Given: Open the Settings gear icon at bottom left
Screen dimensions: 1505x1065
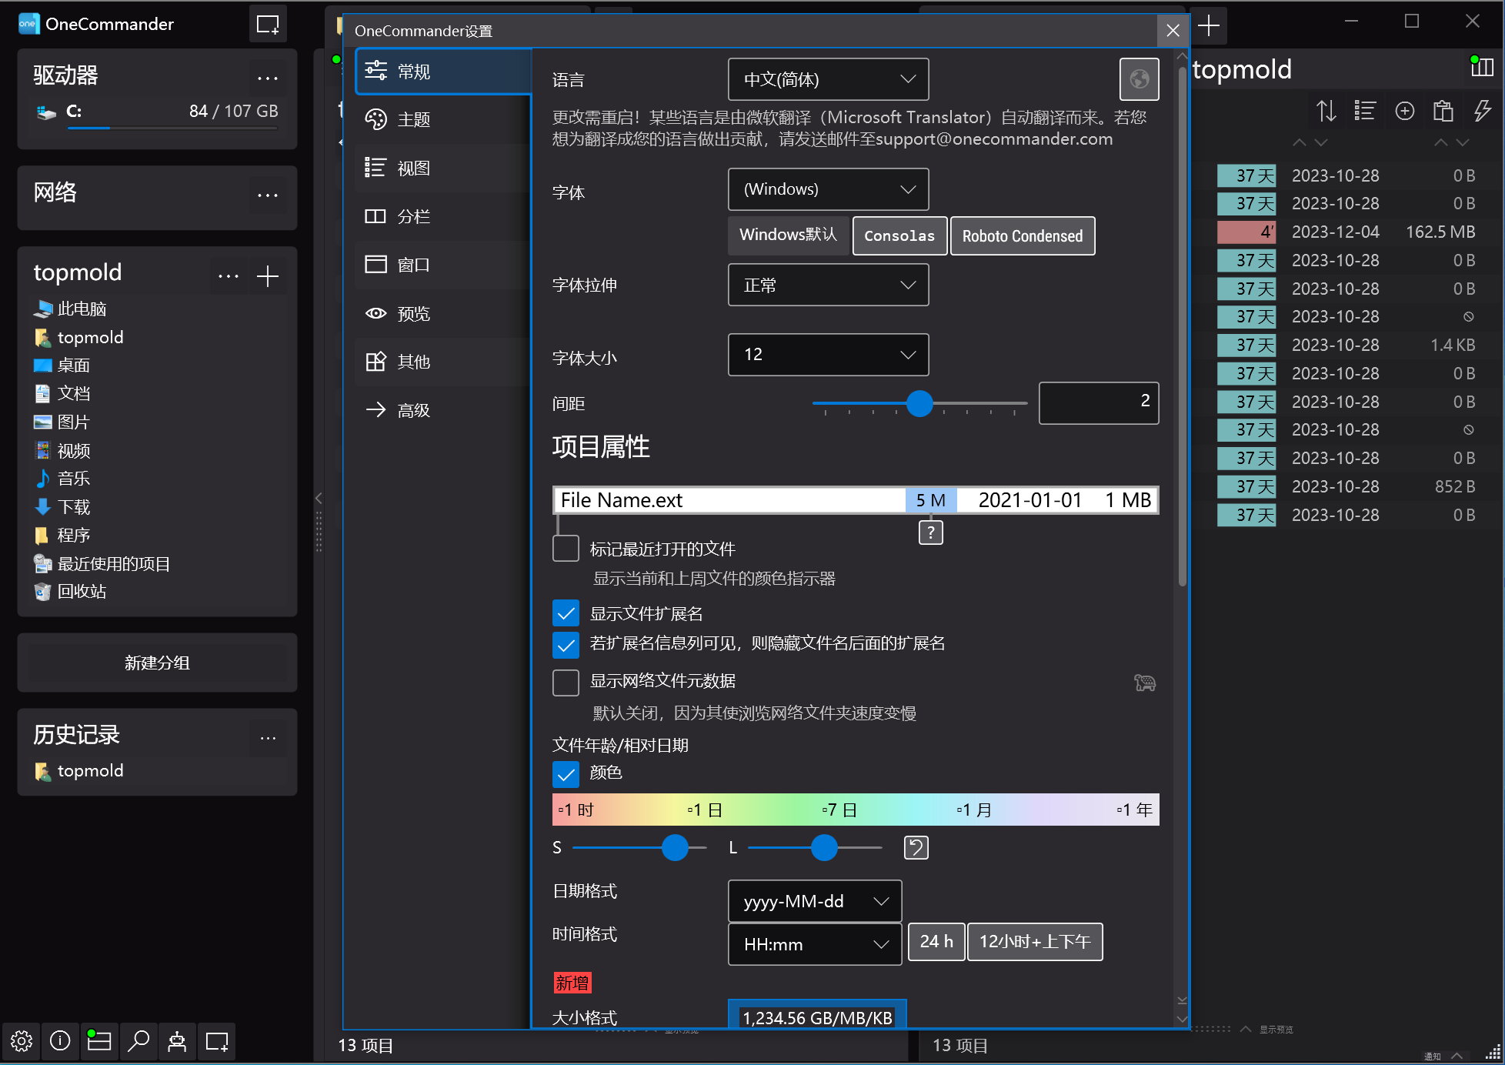Looking at the screenshot, I should point(22,1041).
